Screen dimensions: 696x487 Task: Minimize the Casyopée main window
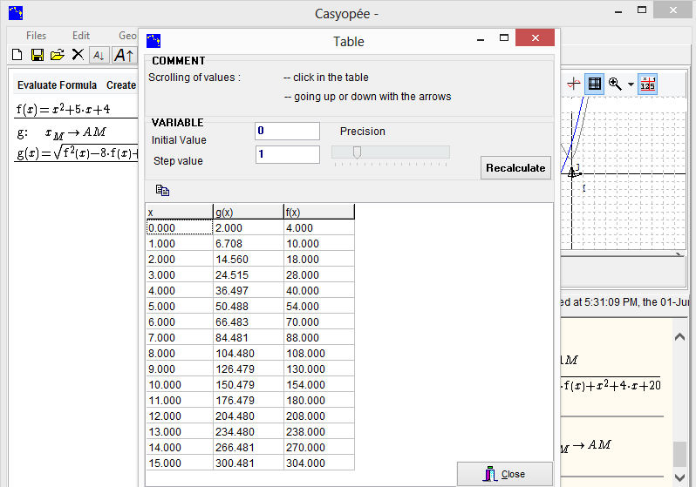618,10
